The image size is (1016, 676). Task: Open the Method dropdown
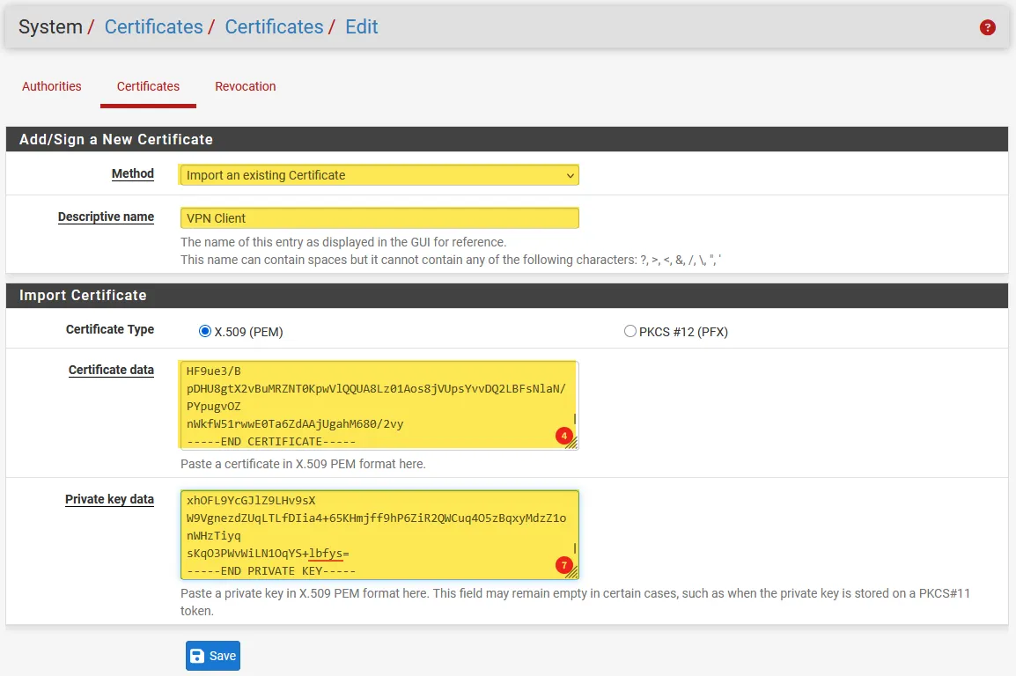tap(379, 175)
